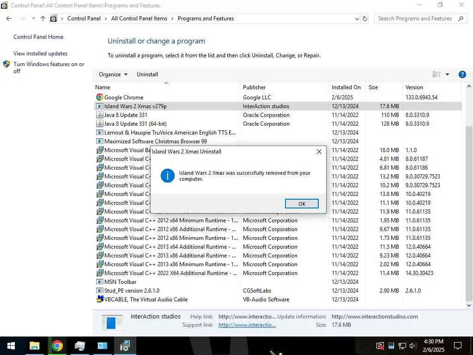Viewport: 473px width, 355px height.
Task: Click version 133.0.6943.54 cell
Action: click(x=421, y=97)
